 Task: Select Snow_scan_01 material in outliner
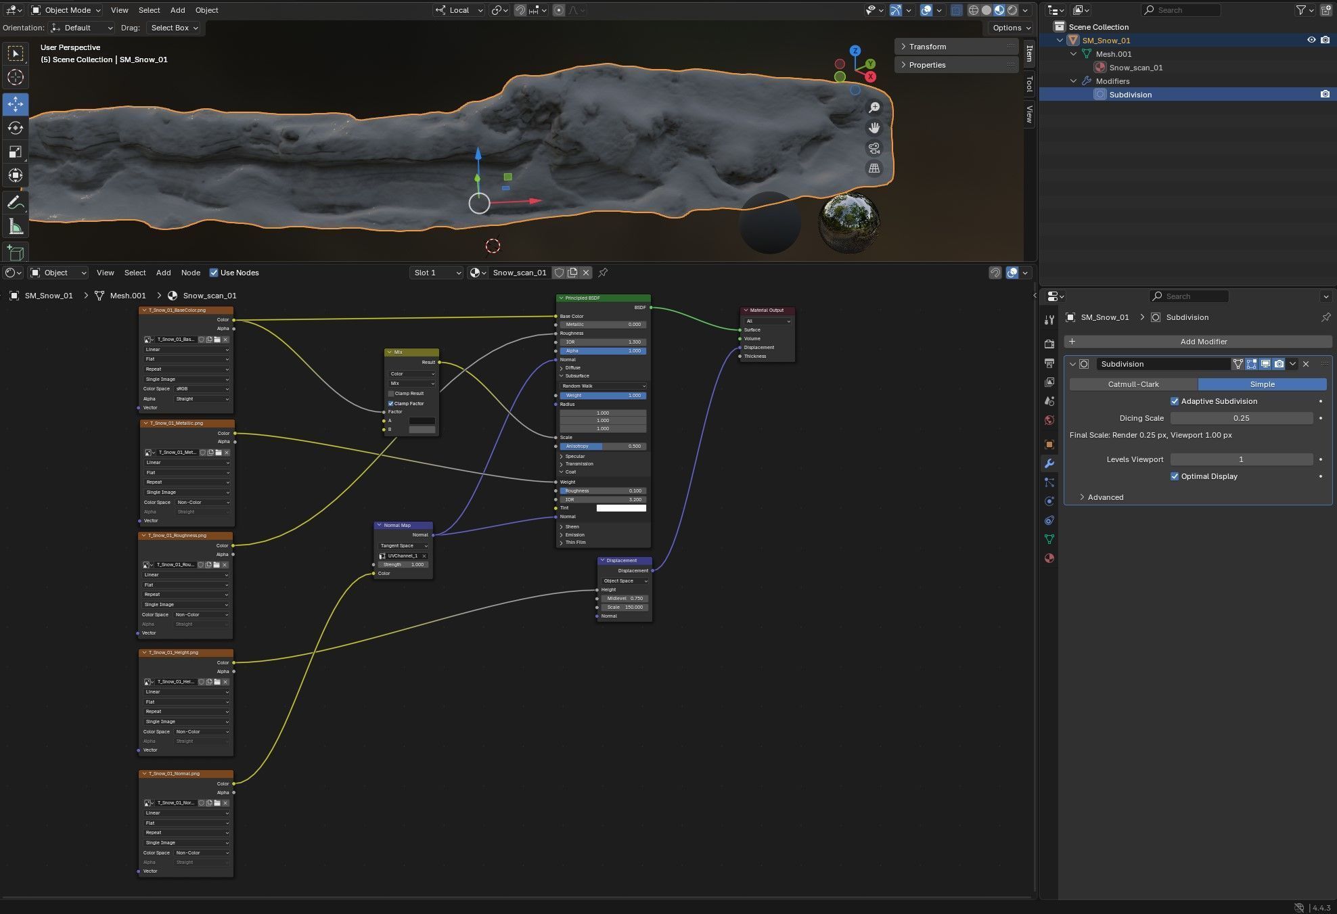click(1135, 68)
